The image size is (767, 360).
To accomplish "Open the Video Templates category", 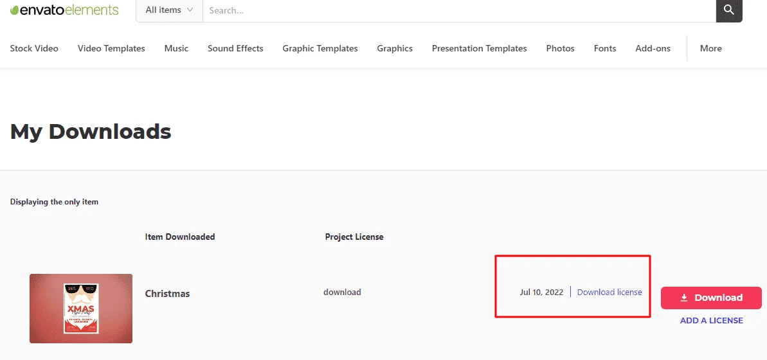I will 111,48.
